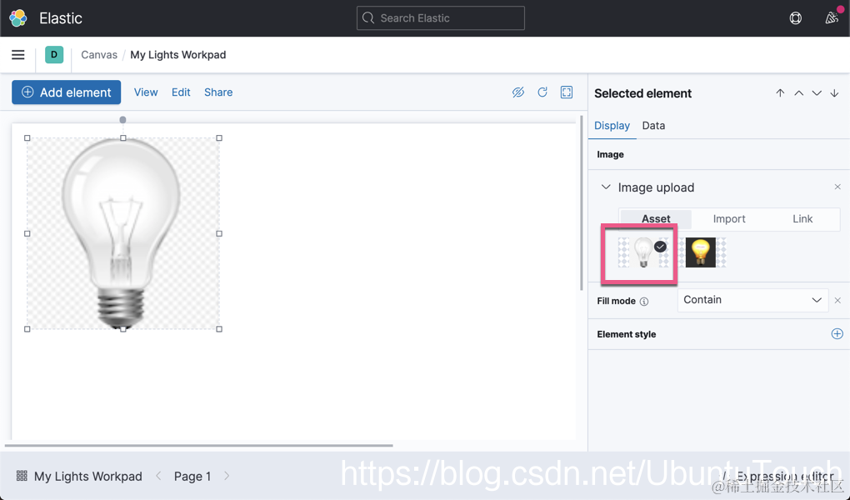Open the D space avatar
850x500 pixels.
pyautogui.click(x=54, y=55)
